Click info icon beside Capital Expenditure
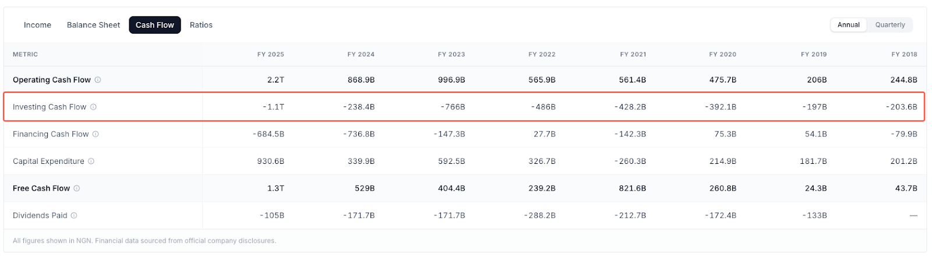The image size is (932, 258). [91, 162]
